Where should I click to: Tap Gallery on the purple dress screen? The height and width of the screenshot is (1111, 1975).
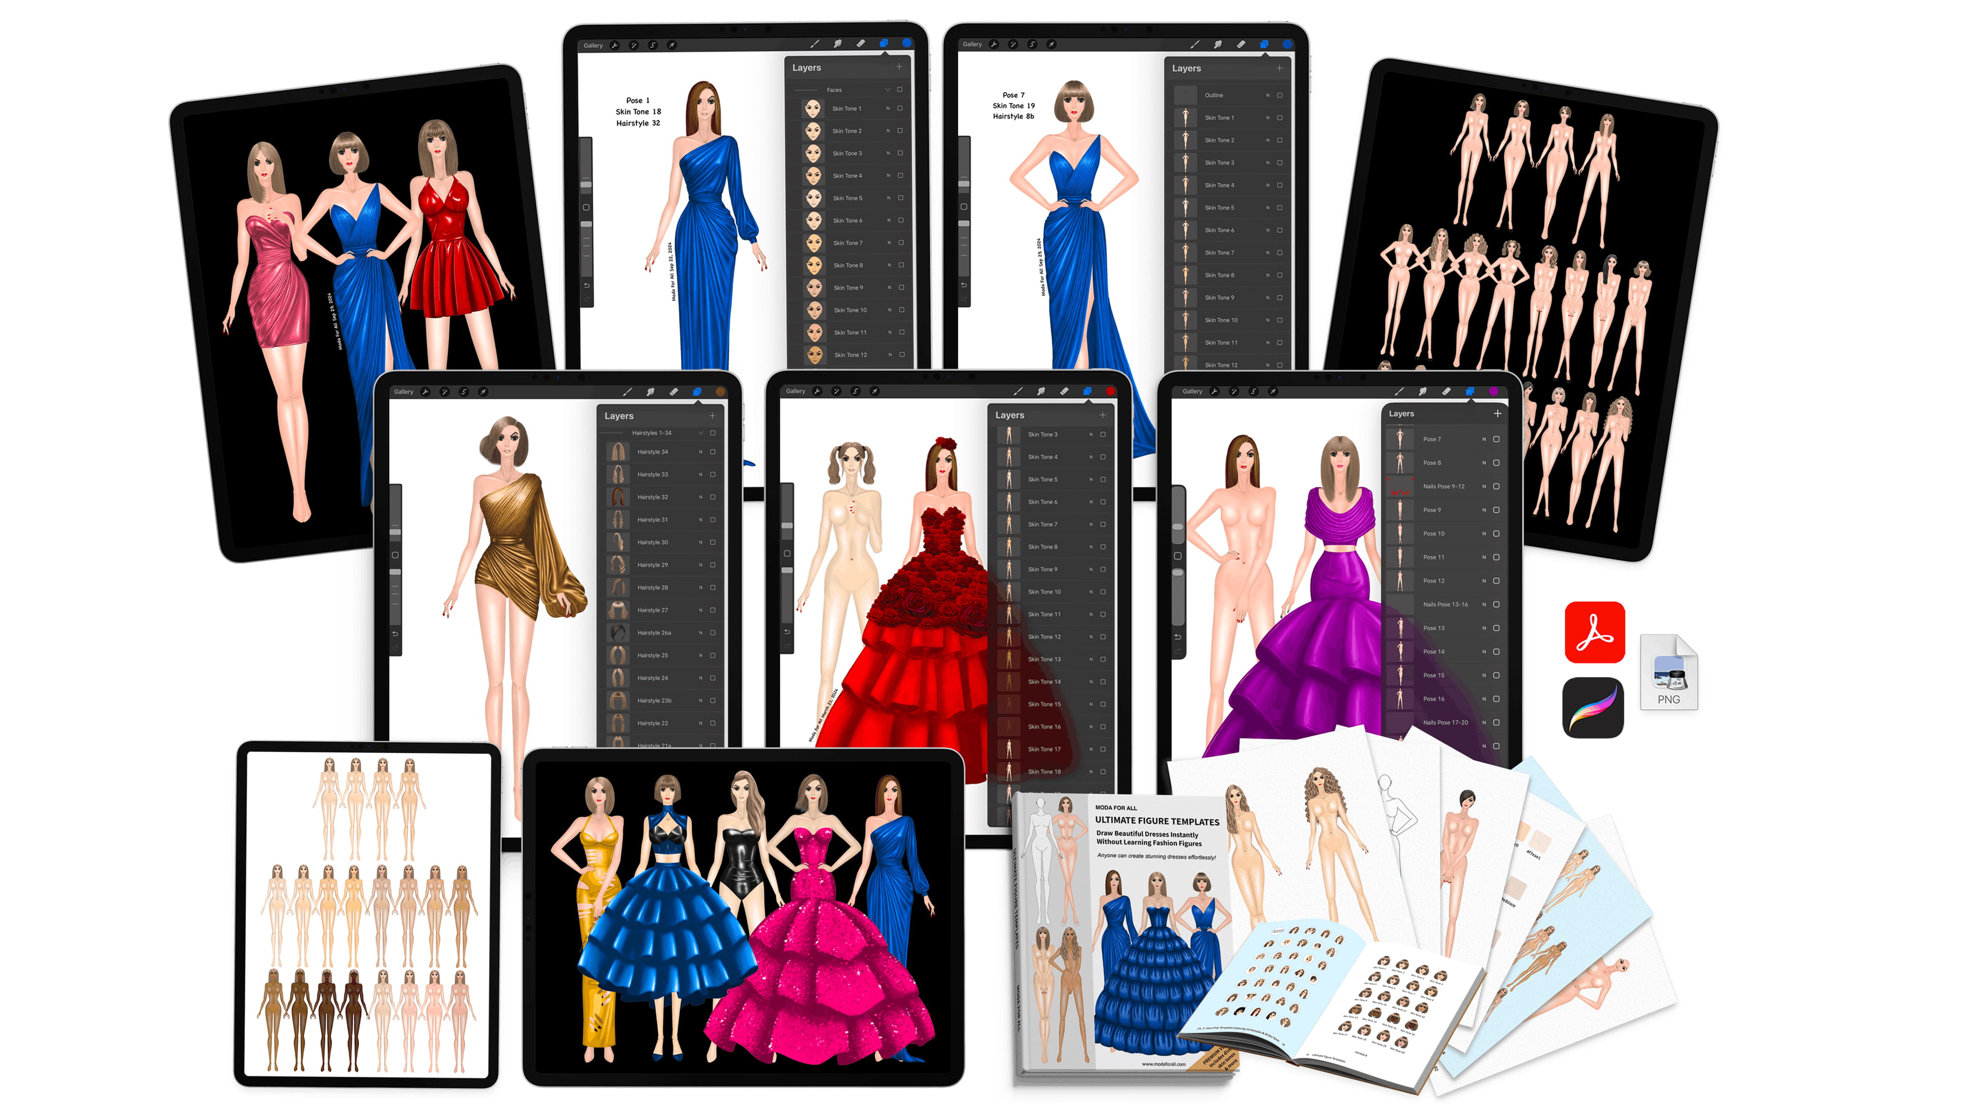pos(1192,392)
